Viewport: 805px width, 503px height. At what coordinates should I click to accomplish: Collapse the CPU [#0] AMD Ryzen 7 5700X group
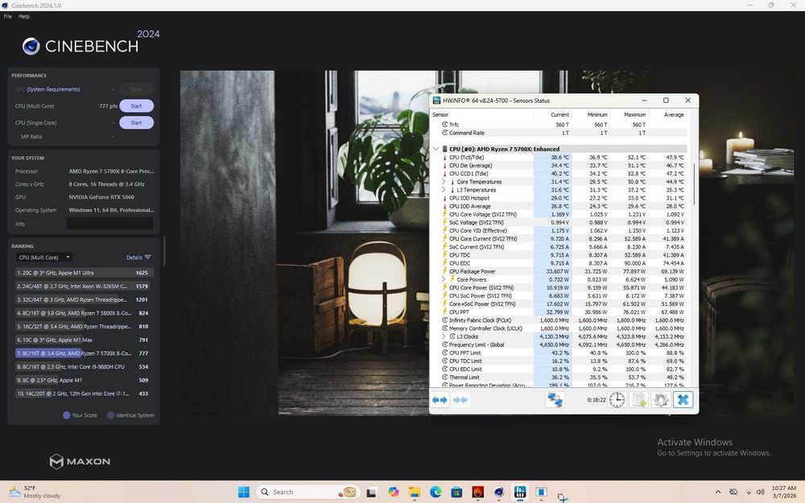[x=436, y=149]
